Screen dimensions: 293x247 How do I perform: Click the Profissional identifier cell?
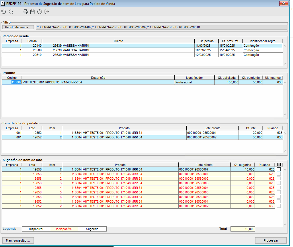coord(195,82)
